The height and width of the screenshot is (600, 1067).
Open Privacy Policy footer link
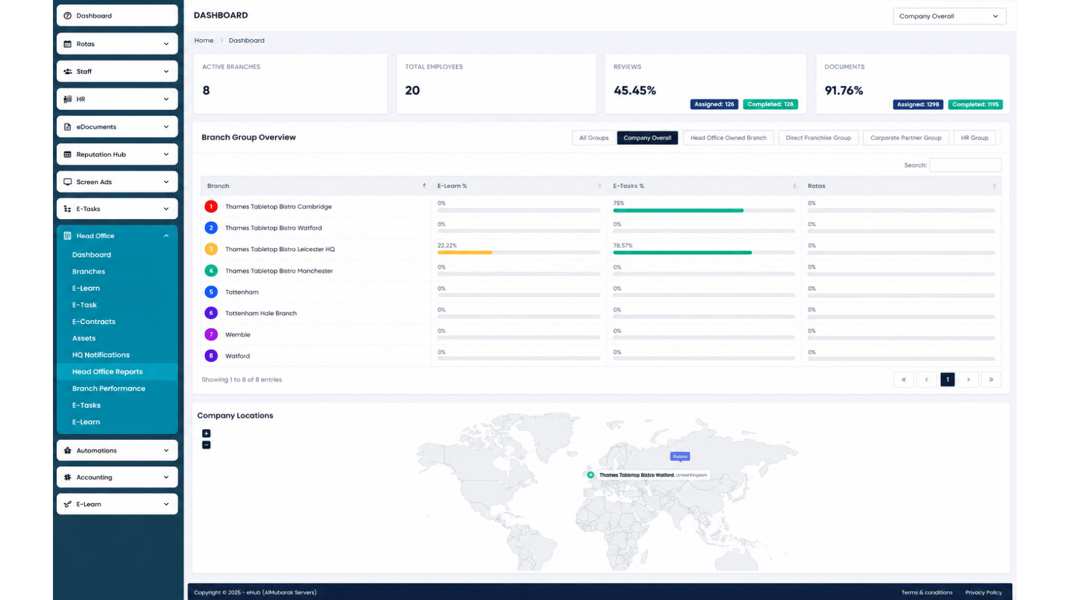coord(983,592)
